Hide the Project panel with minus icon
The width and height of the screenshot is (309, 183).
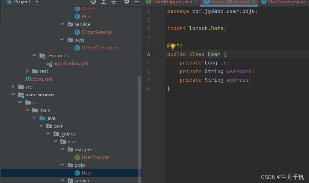tap(137, 2)
